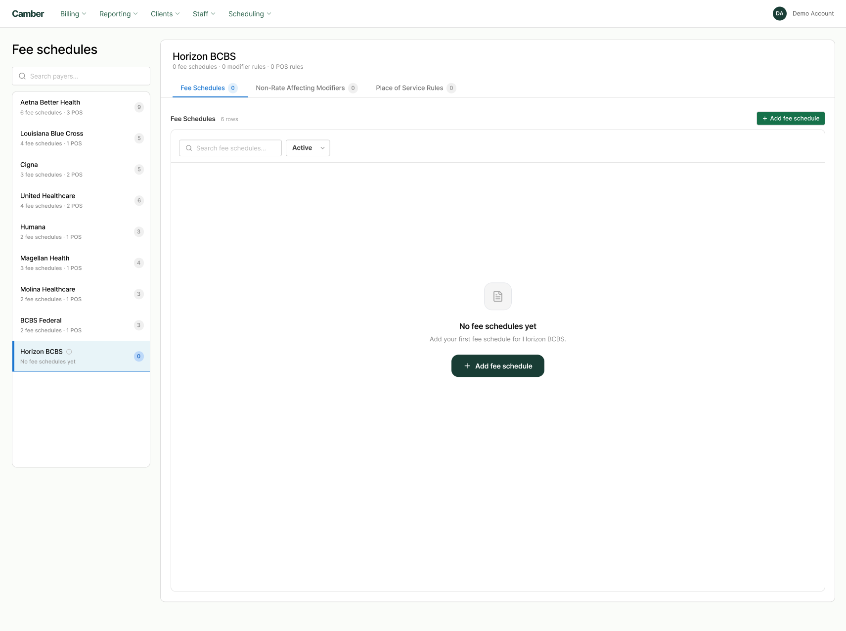
Task: Click the Camber logo
Action: (x=28, y=14)
